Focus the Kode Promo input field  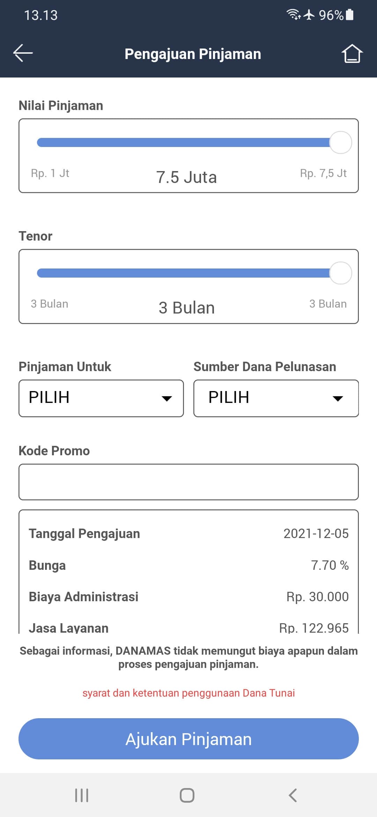click(188, 482)
